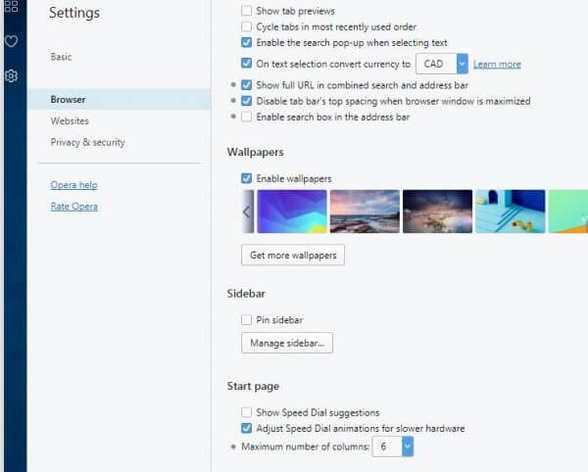
Task: Click the wallpaper carousel left arrow
Action: (248, 212)
